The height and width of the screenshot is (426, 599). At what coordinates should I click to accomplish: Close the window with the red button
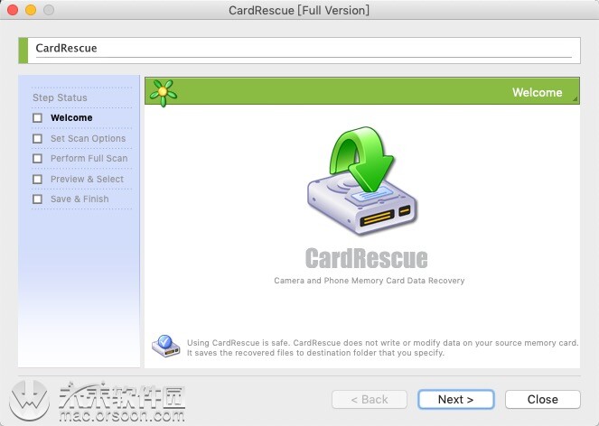coord(13,10)
